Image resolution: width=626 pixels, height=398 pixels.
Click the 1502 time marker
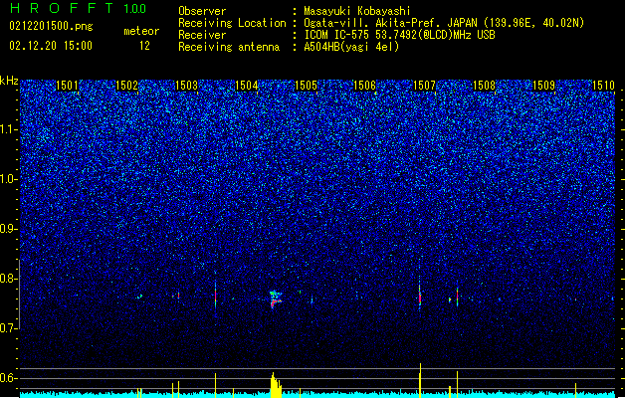(x=126, y=86)
